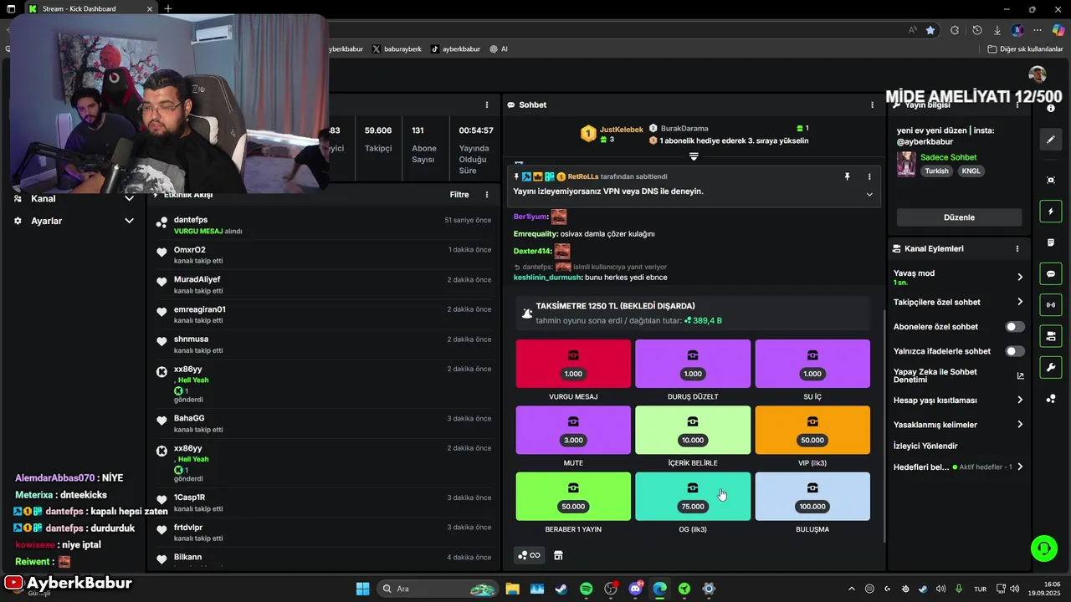
Task: Collapse the leaderboard handle under JustKelebek
Action: pos(694,156)
